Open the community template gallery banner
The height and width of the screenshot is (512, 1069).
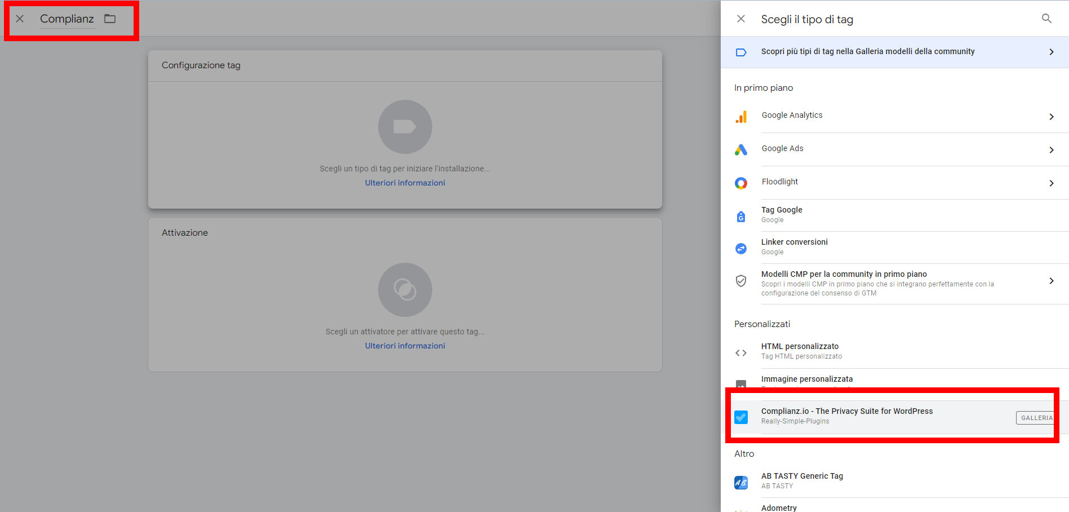894,52
